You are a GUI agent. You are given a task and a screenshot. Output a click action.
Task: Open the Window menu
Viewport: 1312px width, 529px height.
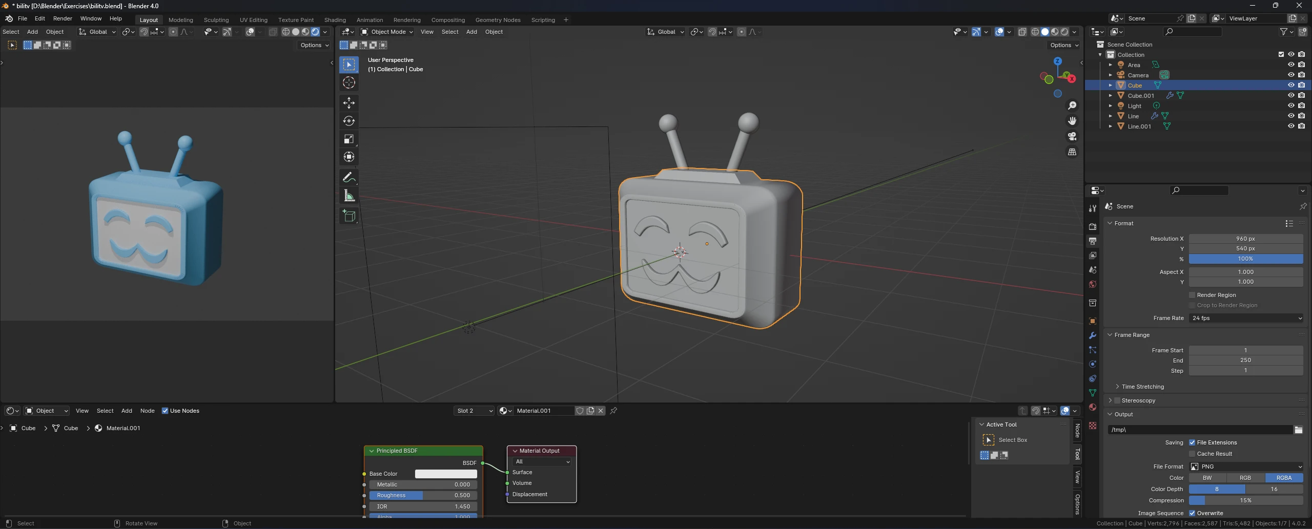[x=91, y=18]
